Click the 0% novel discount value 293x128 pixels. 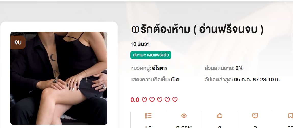pyautogui.click(x=239, y=68)
